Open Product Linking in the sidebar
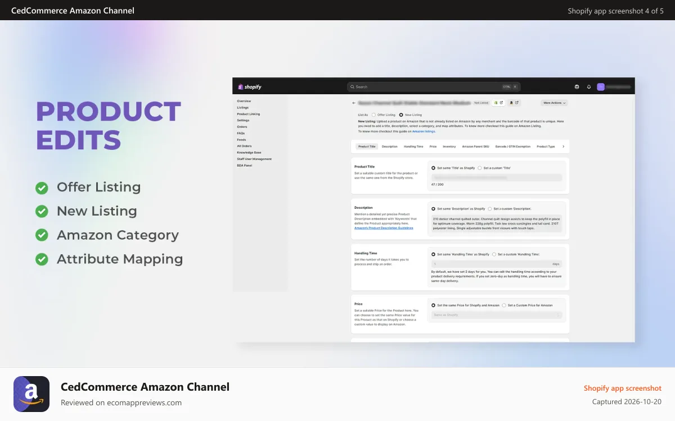The height and width of the screenshot is (421, 675). (x=249, y=114)
